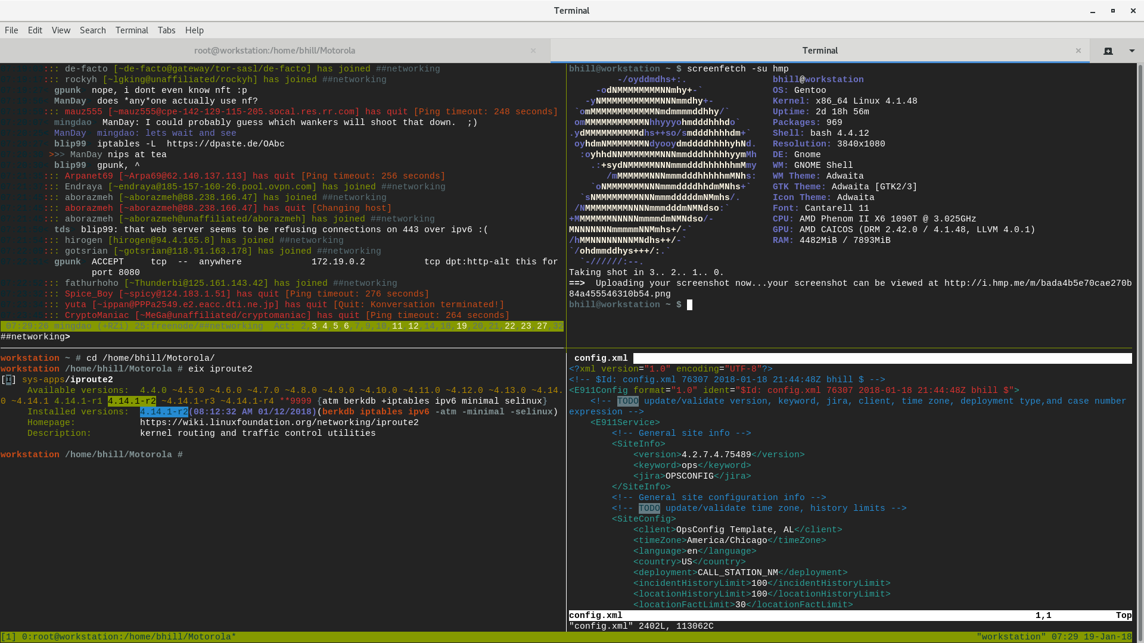Switch to the root@workstation:/home/bhill/Motorola tab
The width and height of the screenshot is (1144, 643).
tap(275, 51)
